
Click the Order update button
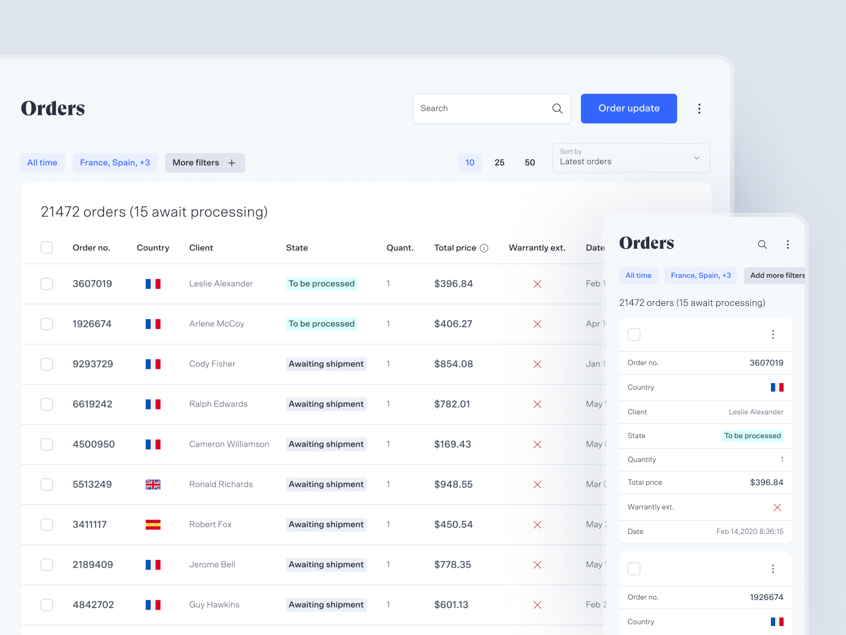pyautogui.click(x=629, y=108)
